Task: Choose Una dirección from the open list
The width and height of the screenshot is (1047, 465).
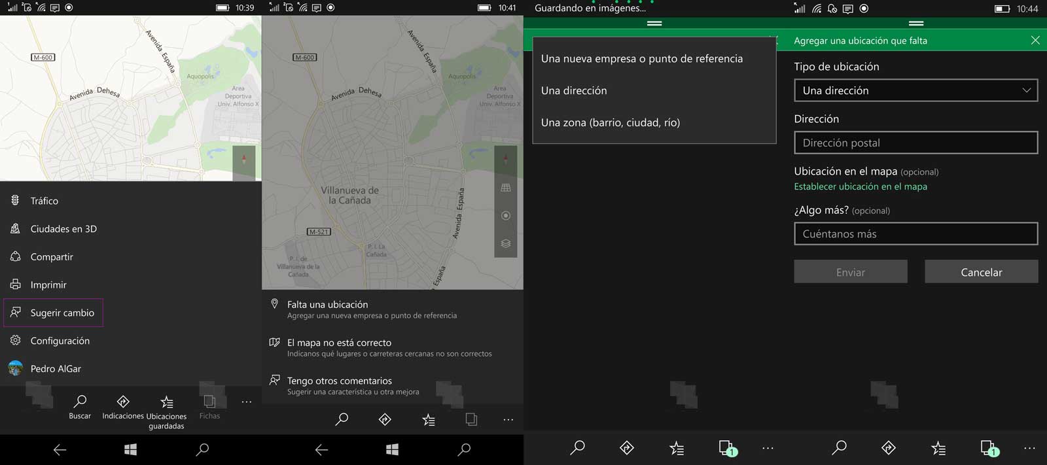Action: point(654,90)
